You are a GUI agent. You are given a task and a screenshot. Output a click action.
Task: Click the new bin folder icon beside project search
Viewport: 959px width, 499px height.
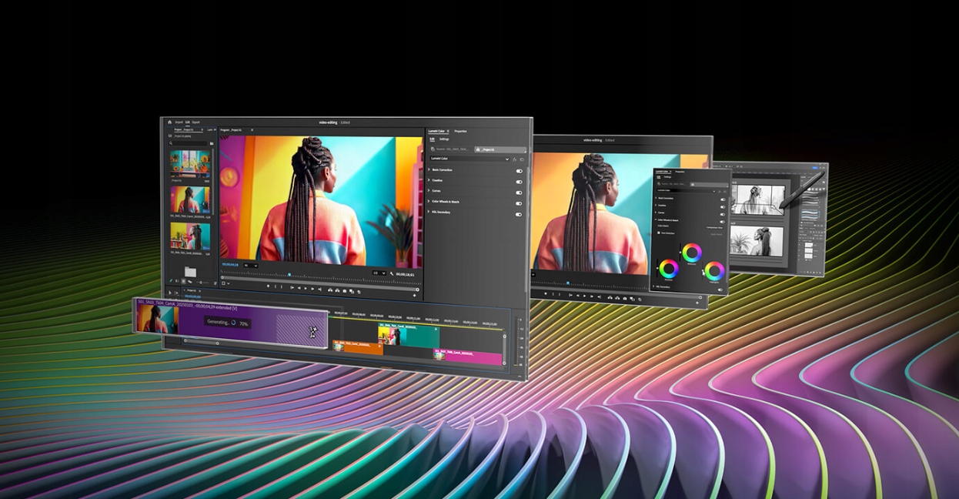tap(212, 143)
